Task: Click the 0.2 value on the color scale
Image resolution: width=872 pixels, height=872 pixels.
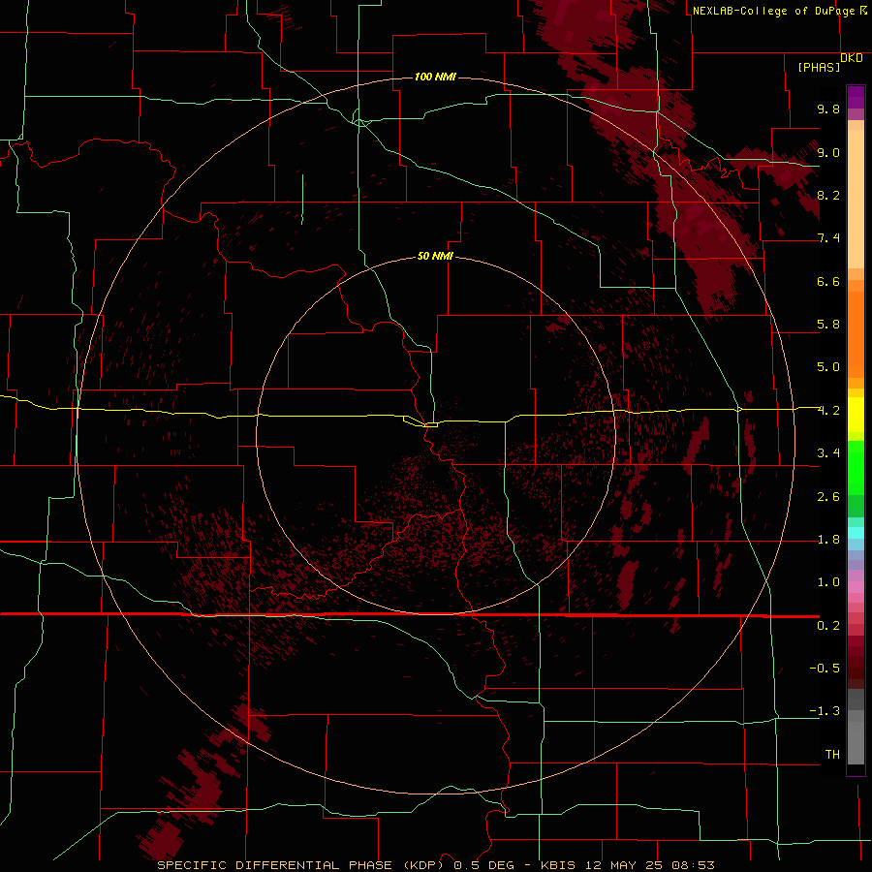Action: 828,626
